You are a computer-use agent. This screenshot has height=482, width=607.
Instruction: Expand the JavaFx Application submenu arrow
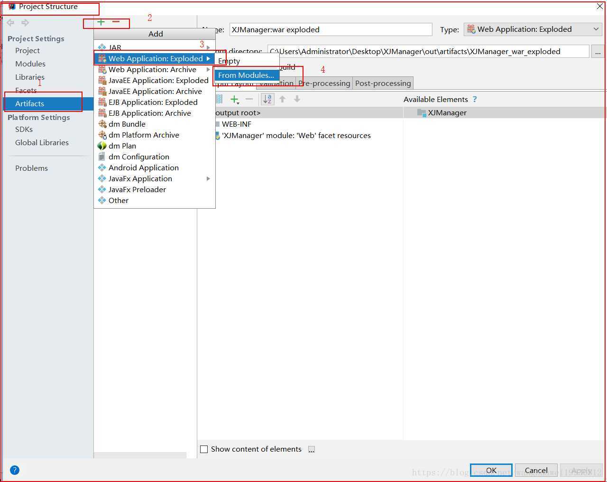click(208, 179)
